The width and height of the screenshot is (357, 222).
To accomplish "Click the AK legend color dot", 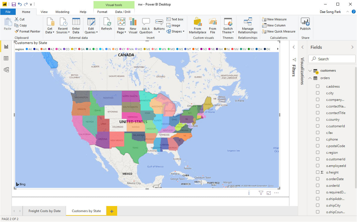I will click(27, 49).
